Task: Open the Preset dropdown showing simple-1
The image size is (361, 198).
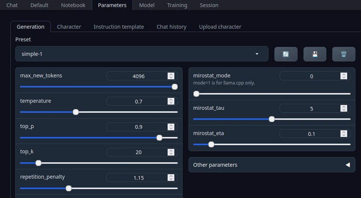Action: [141, 54]
